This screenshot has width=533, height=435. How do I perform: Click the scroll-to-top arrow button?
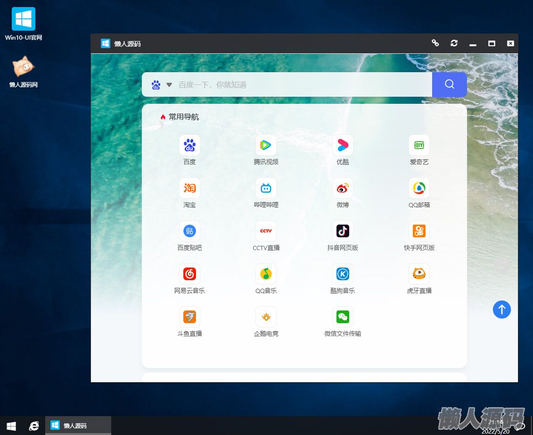(x=502, y=310)
